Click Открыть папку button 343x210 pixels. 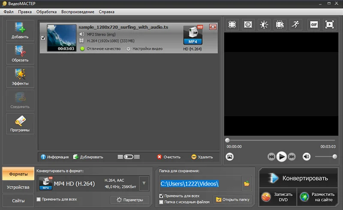coord(233,200)
